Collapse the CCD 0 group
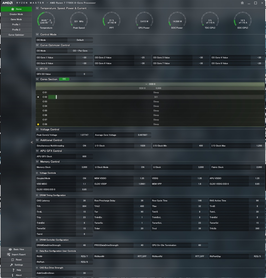 click(146, 84)
